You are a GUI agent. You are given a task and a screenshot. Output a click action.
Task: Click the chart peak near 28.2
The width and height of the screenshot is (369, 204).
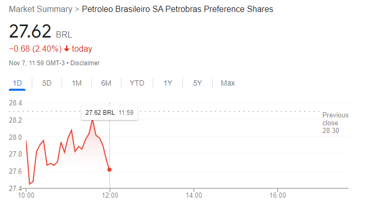coord(92,121)
